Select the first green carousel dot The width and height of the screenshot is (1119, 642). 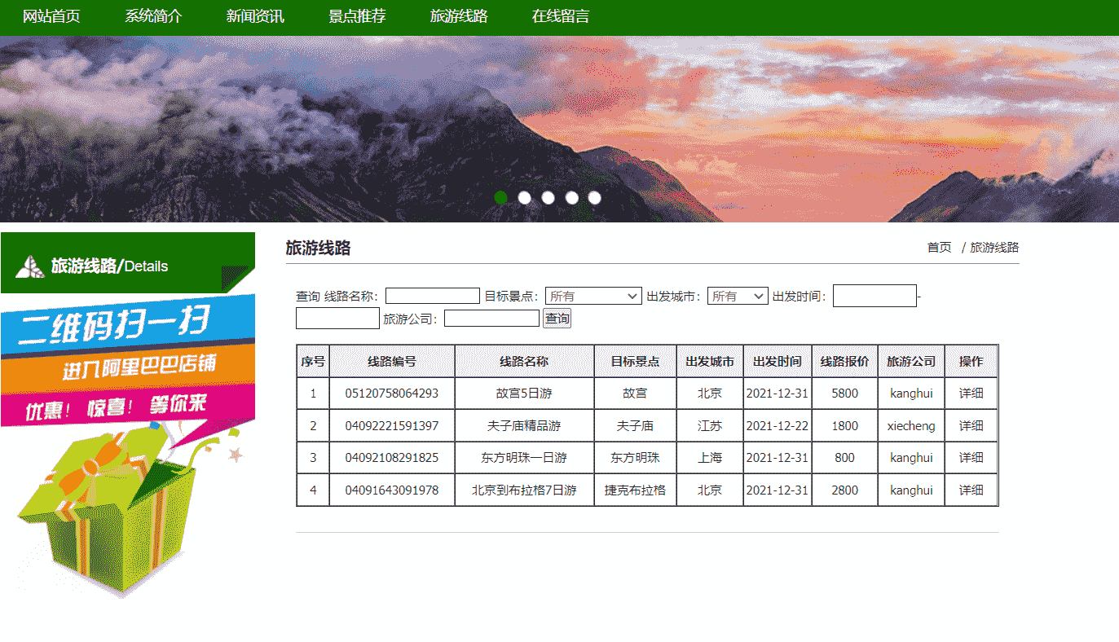point(501,197)
